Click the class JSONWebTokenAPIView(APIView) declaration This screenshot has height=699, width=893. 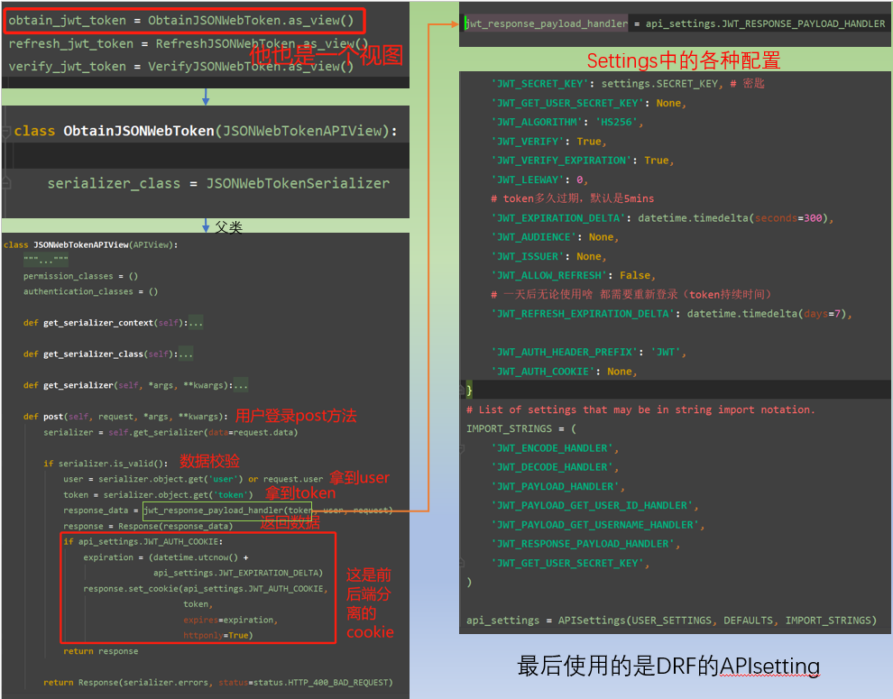90,245
